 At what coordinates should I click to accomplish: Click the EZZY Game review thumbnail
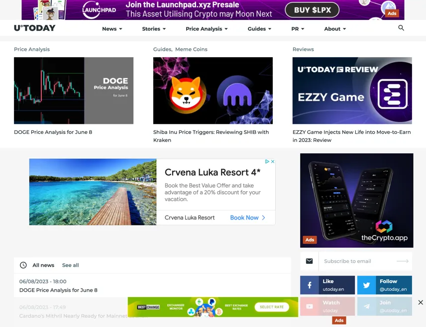tap(352, 91)
